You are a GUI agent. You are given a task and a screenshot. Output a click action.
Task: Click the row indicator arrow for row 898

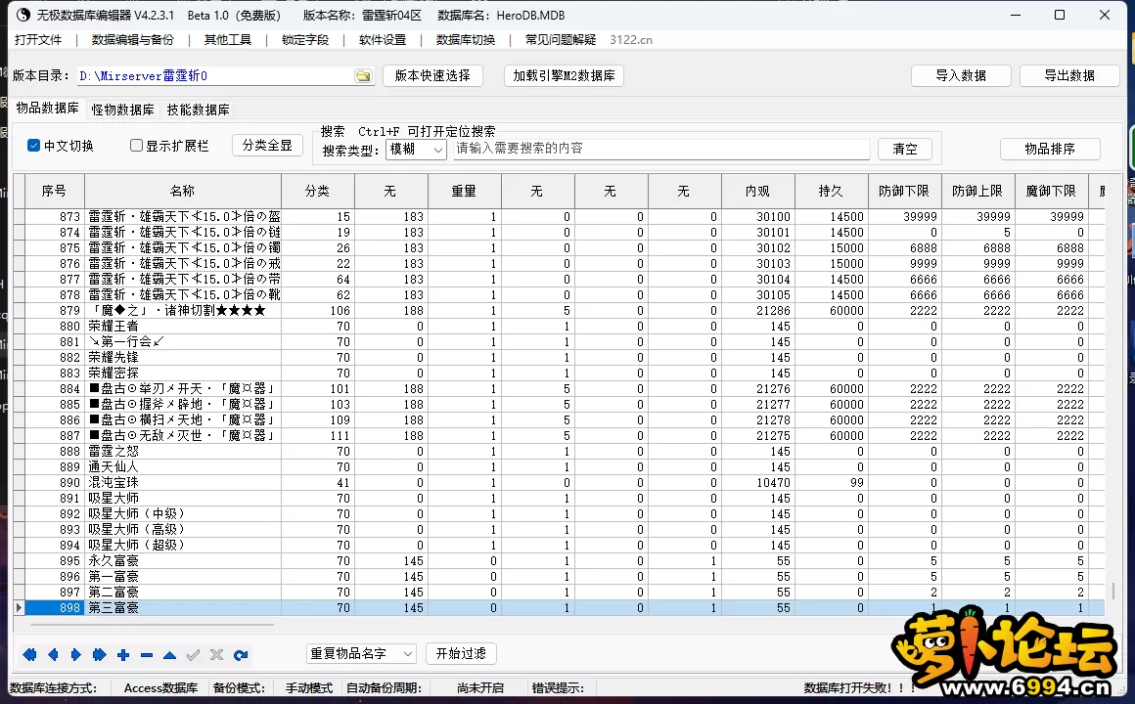[19, 608]
